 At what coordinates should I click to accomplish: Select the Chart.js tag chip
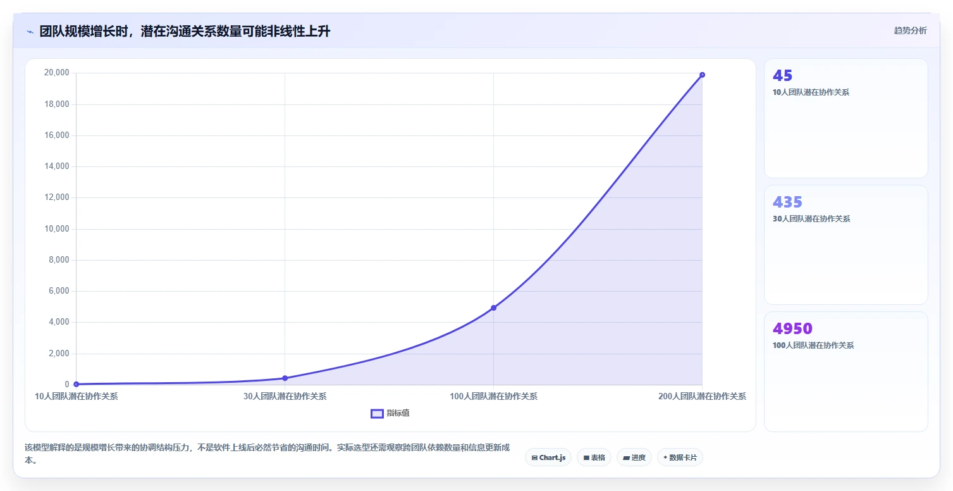point(548,457)
